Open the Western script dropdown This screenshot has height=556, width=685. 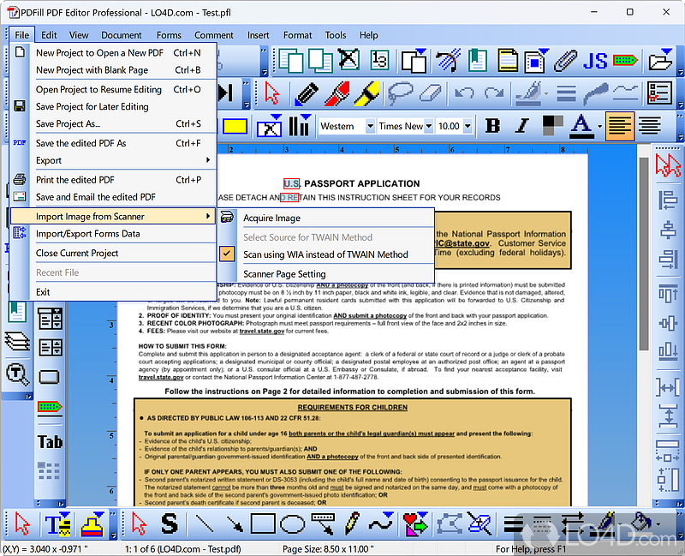tap(370, 126)
